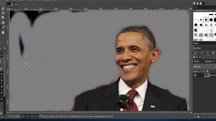Select the Scissors Select tool

click(x=3, y=8)
